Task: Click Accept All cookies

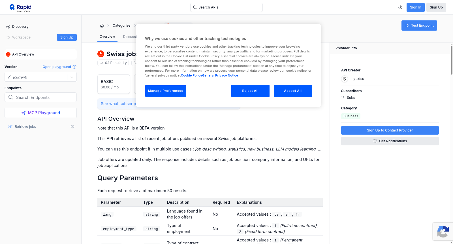Action: pos(293,91)
